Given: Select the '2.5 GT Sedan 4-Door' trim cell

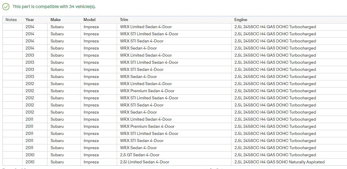Looking at the screenshot, I should 174,155.
